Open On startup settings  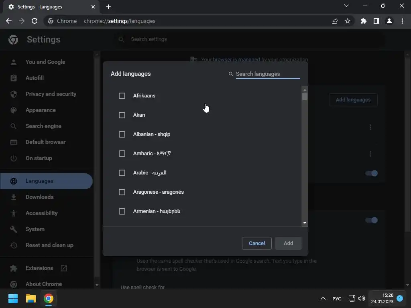tap(47, 158)
